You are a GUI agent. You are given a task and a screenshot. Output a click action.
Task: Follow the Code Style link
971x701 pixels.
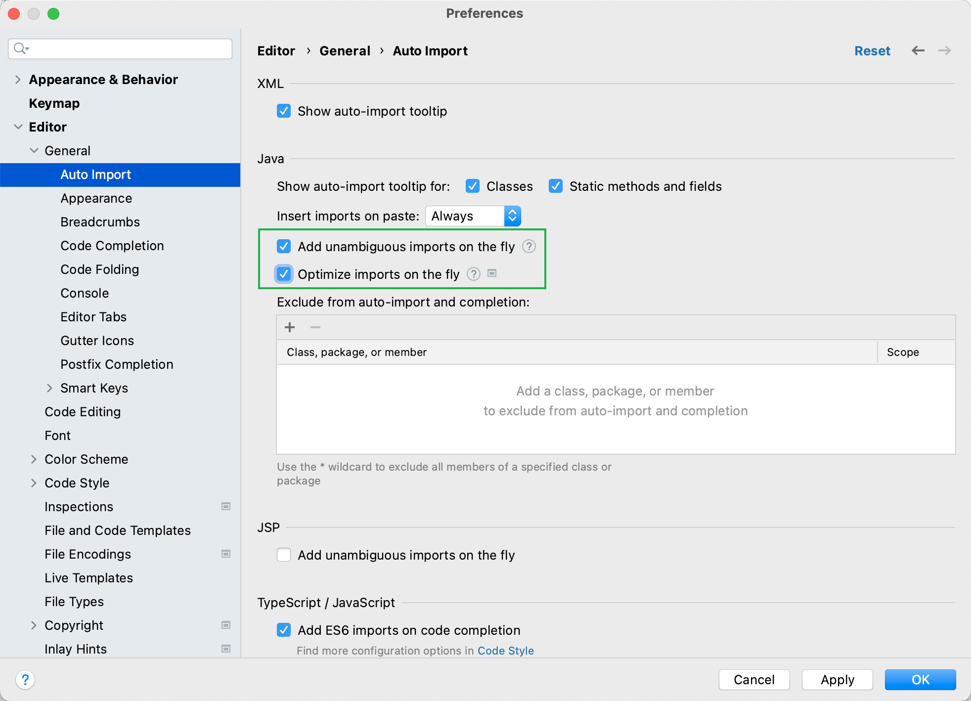click(505, 651)
